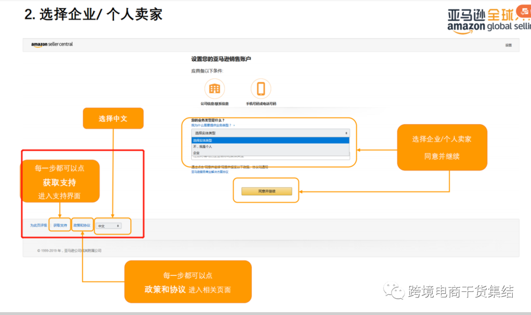
Task: Click the 设置 settings icon at top right
Action: pos(509,44)
